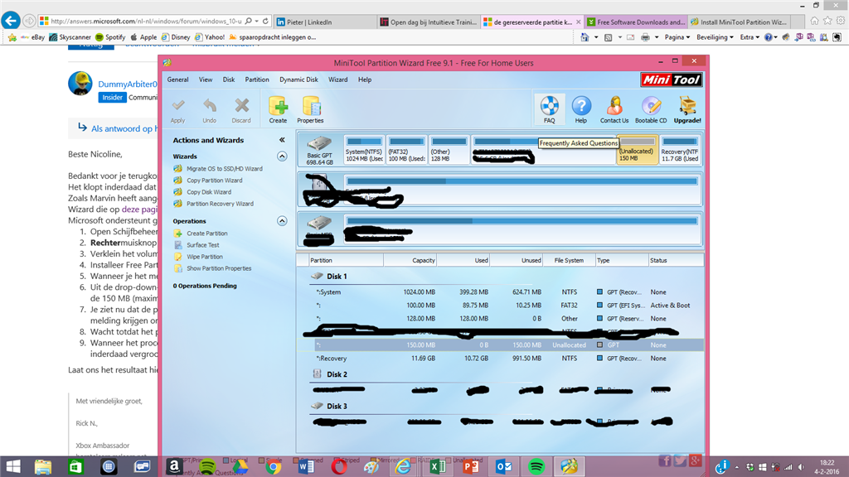
Task: Select the Recovery NTFS 11.7 GB block
Action: click(680, 150)
